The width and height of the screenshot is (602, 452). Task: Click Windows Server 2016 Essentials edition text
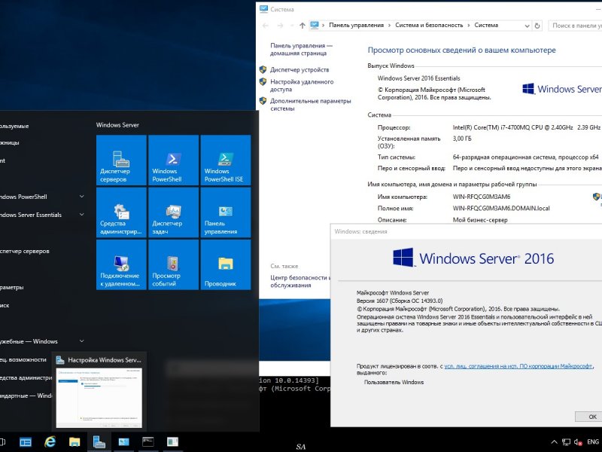(x=418, y=78)
